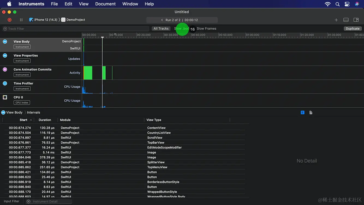Select the Time Profiler instrument icon

pos(5,83)
